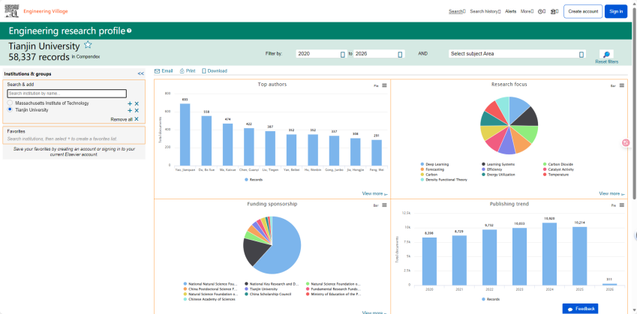
Task: Select Tianjin University radio button
Action: tap(10, 109)
